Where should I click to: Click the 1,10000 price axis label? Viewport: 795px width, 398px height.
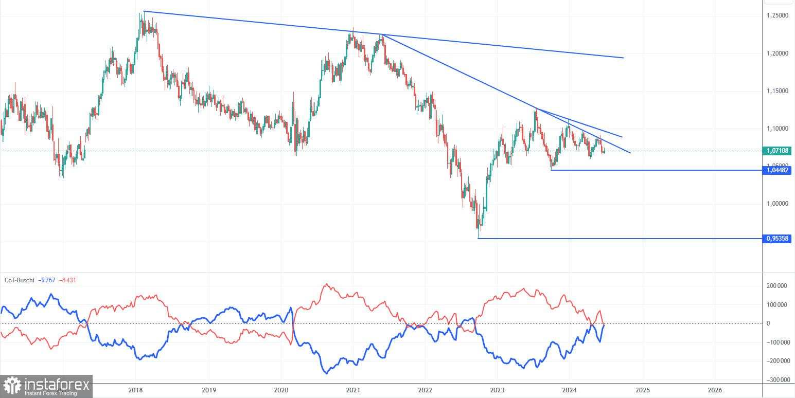point(777,129)
